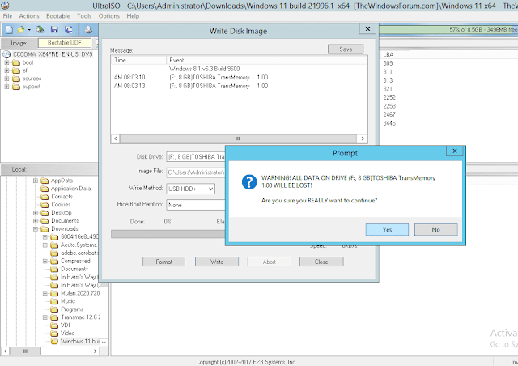This screenshot has height=366, width=518.
Task: Expand the sources folder node
Action: click(6, 79)
